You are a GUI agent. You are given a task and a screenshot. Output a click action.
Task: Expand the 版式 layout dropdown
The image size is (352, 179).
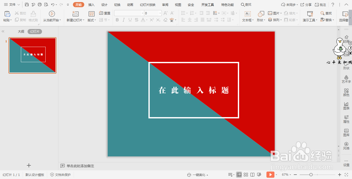coord(91,20)
